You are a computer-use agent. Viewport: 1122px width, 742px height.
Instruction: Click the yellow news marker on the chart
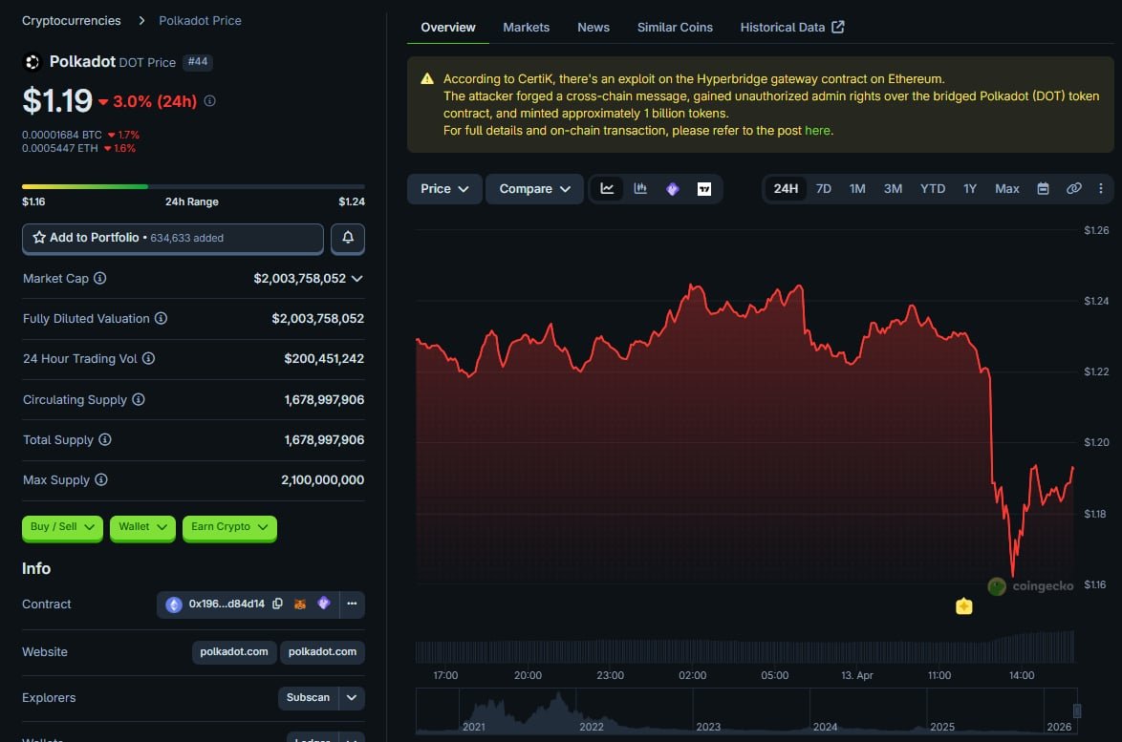click(x=964, y=606)
